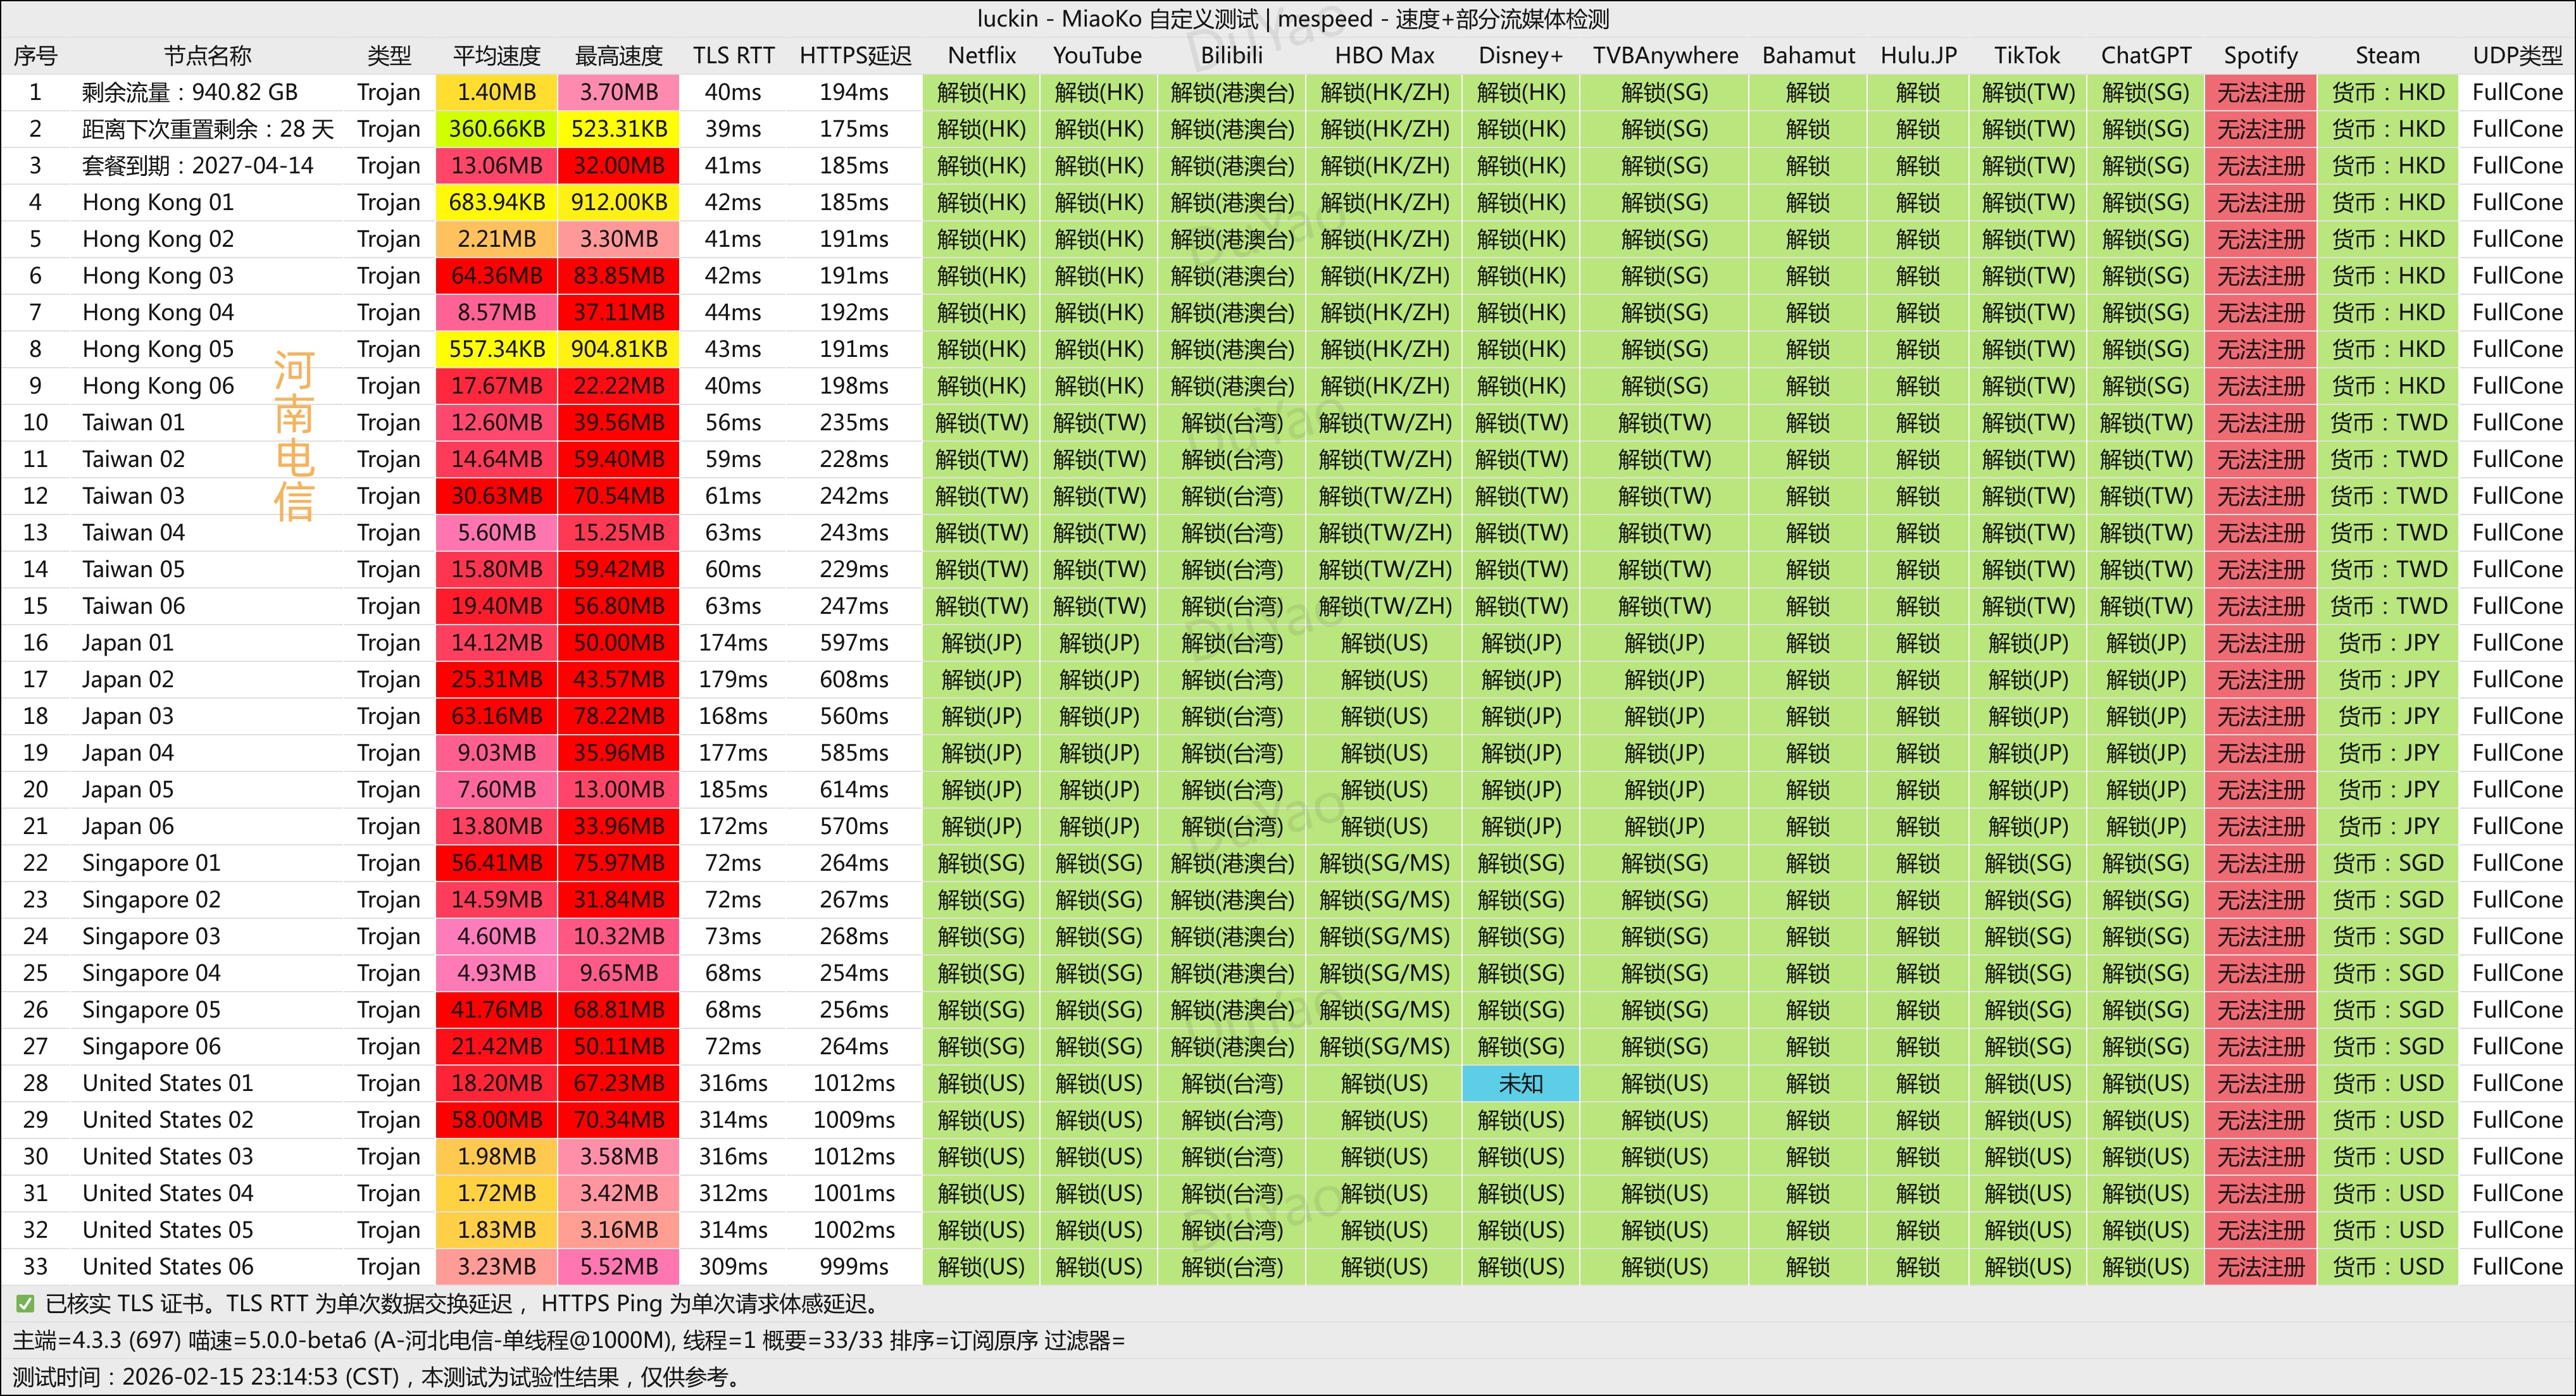Click the 套餐到期 2027-04-14 entry
This screenshot has height=1396, width=2576.
(x=198, y=166)
